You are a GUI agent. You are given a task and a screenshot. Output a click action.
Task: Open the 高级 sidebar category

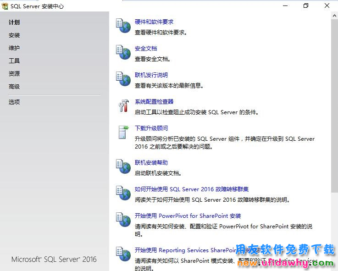pos(14,87)
